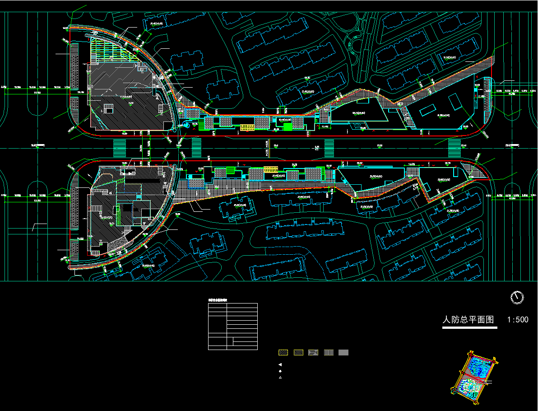538x411 pixels.
Task: Open the colorful key plan thumbnail
Action: [473, 373]
